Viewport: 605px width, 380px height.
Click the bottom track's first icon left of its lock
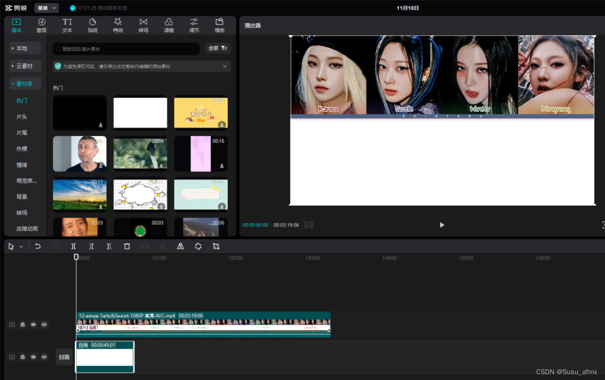click(12, 357)
